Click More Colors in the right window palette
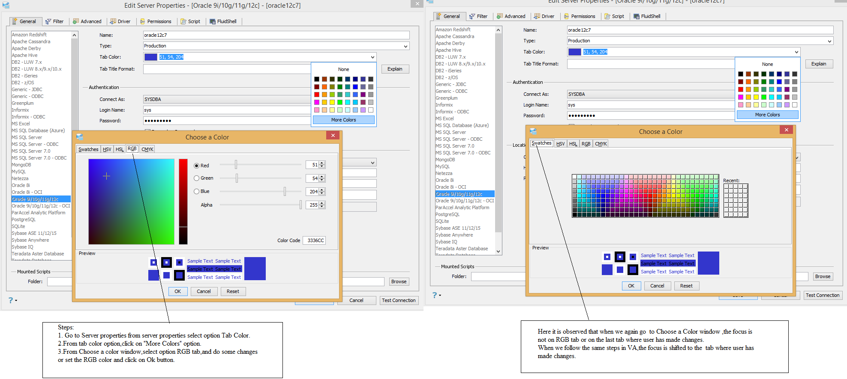Screen dimensions: 847x379 (x=767, y=115)
